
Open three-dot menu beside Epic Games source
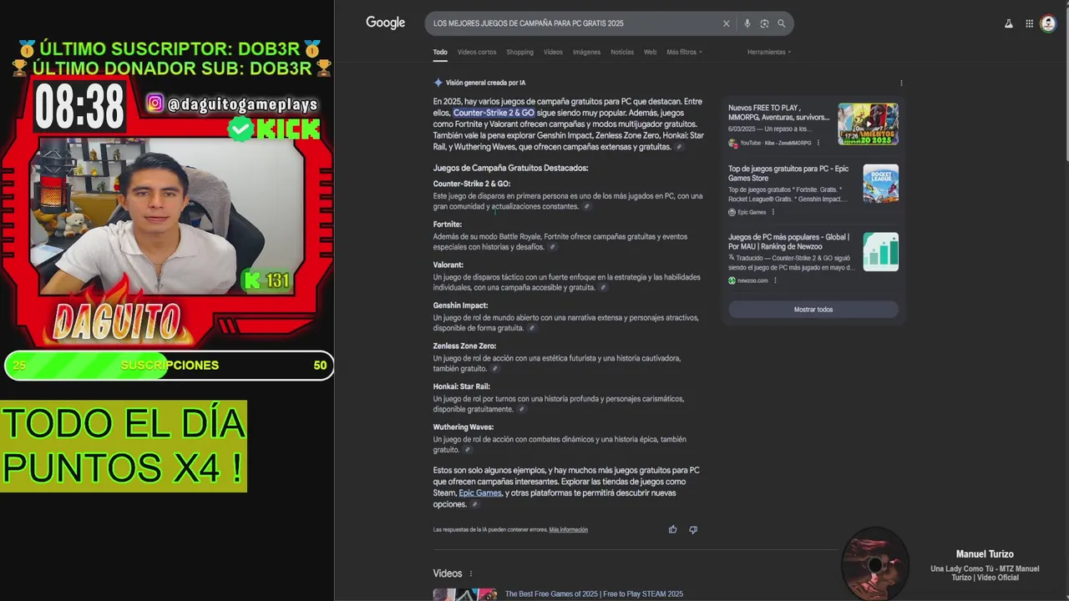773,212
